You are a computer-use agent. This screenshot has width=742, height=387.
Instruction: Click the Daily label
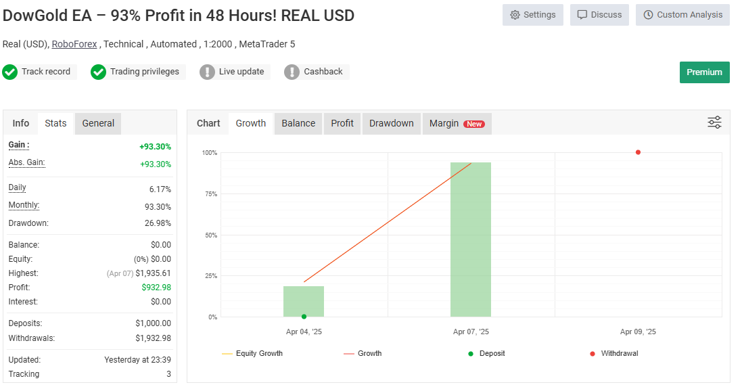17,187
